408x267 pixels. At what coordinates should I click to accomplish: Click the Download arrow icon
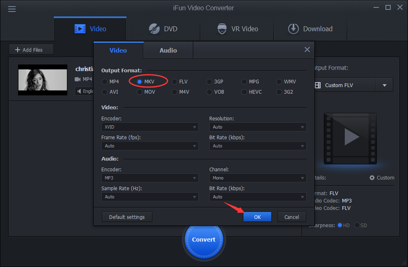293,29
